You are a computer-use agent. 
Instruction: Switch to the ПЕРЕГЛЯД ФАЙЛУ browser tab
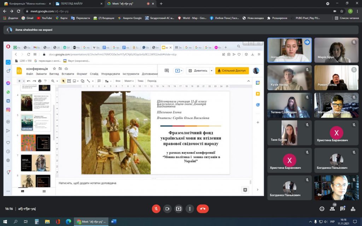[x=78, y=4]
